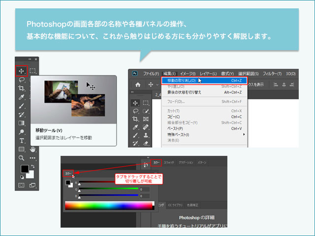Choose ペースト(P) from the Edit menu

tap(205, 128)
